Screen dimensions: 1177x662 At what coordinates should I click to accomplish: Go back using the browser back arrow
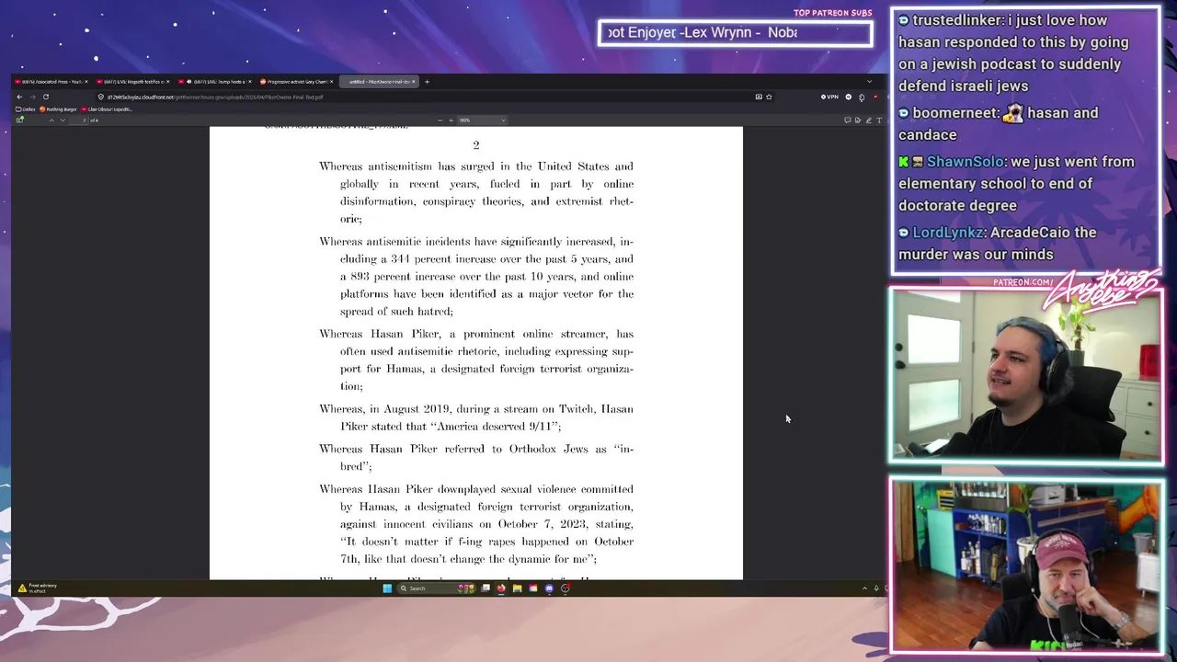pos(19,97)
